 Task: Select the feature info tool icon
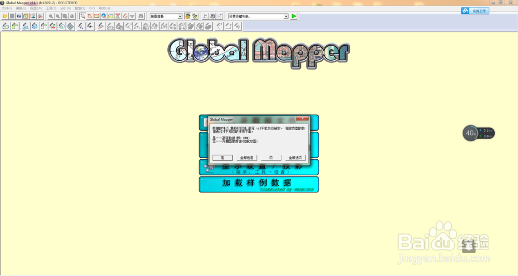104,16
